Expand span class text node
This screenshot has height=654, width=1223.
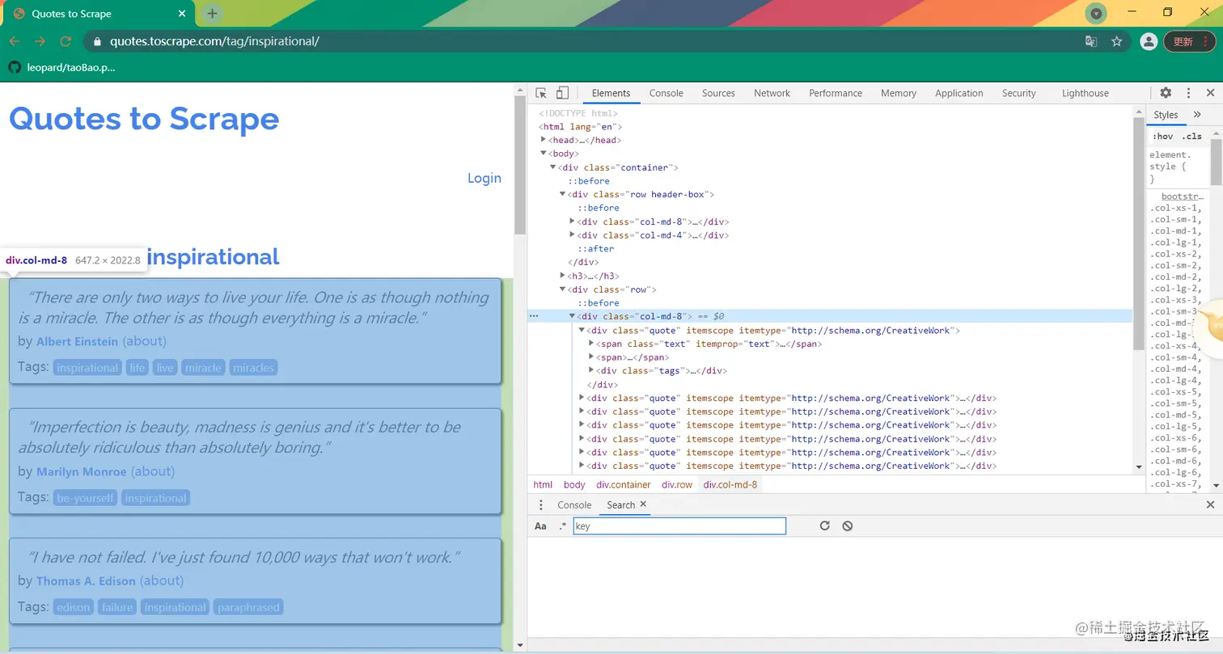[x=592, y=344]
